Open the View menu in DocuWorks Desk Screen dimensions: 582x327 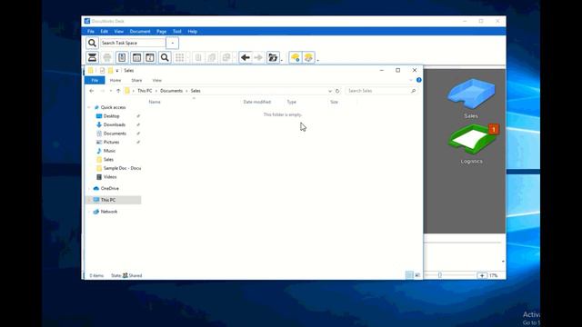tap(119, 32)
